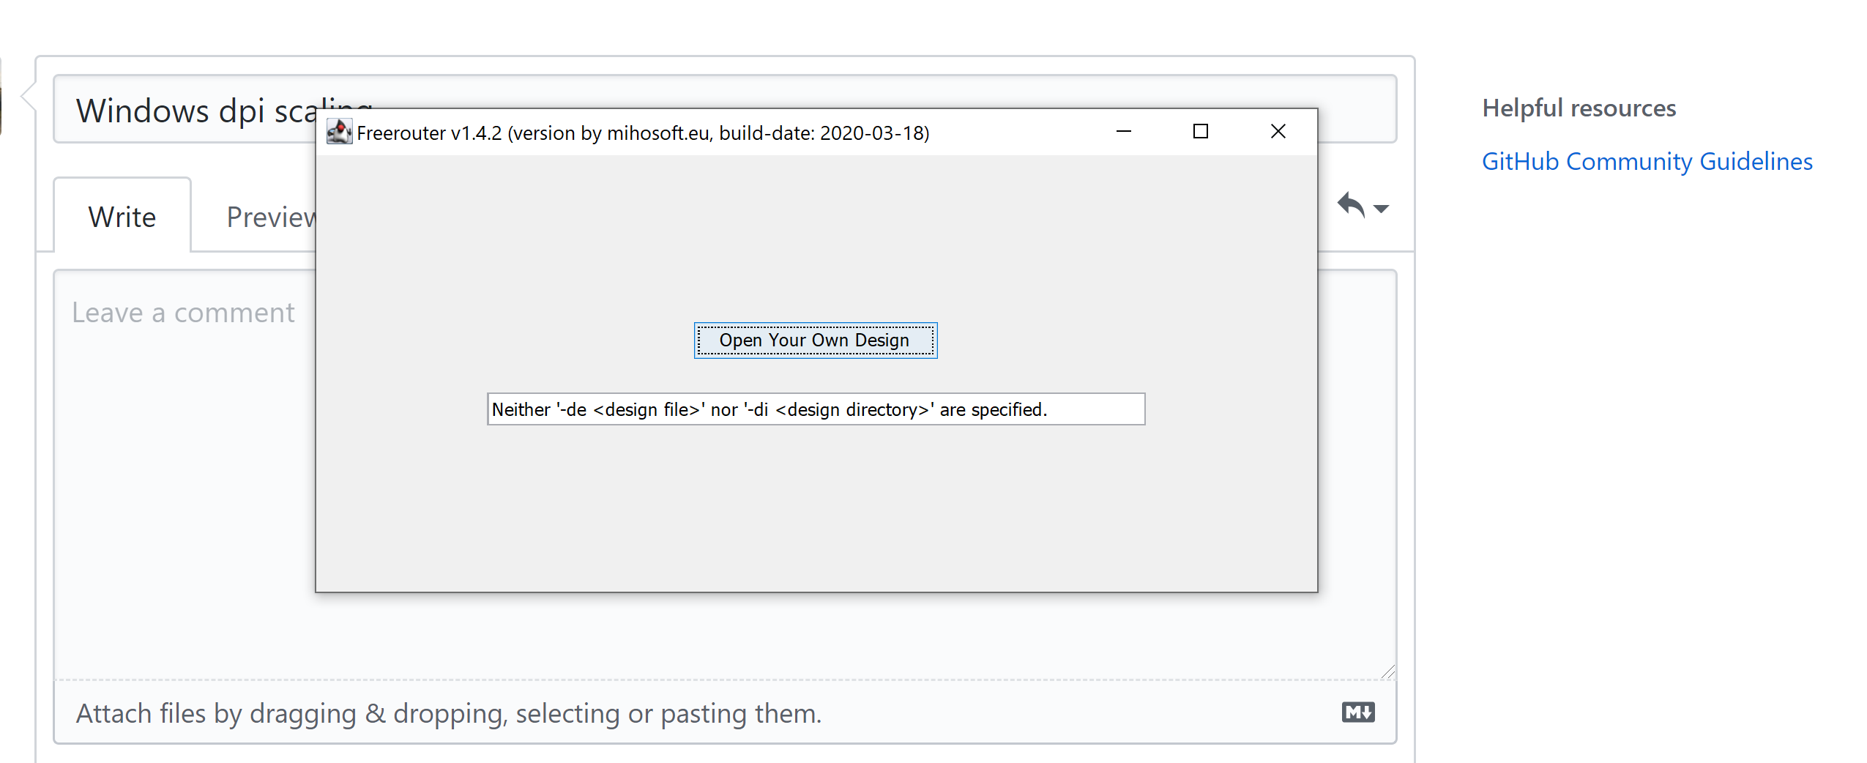
Task: Select the Freerouter routing icon next to version text
Action: tap(340, 132)
